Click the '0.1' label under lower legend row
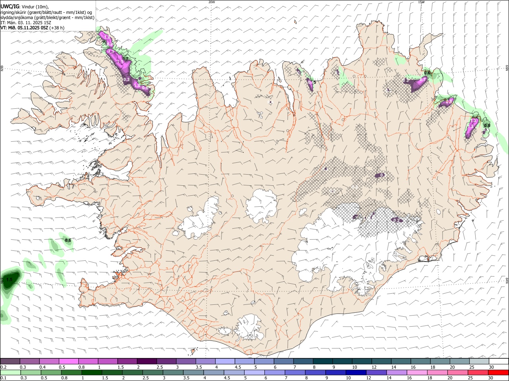This screenshot has width=509, height=381. (x=3, y=378)
